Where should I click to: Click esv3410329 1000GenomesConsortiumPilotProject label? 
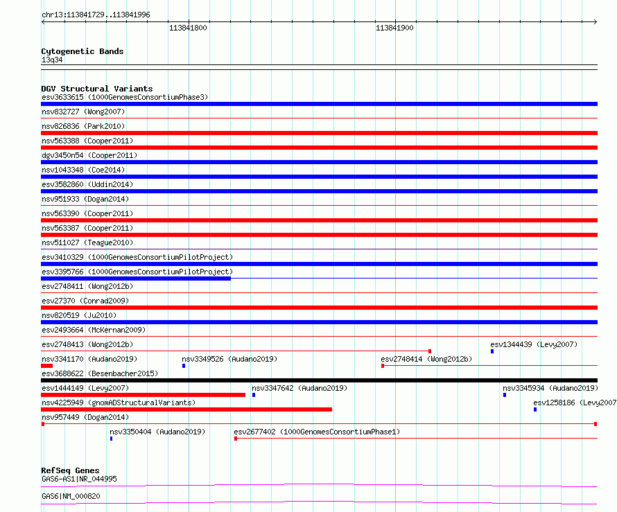pyautogui.click(x=137, y=257)
